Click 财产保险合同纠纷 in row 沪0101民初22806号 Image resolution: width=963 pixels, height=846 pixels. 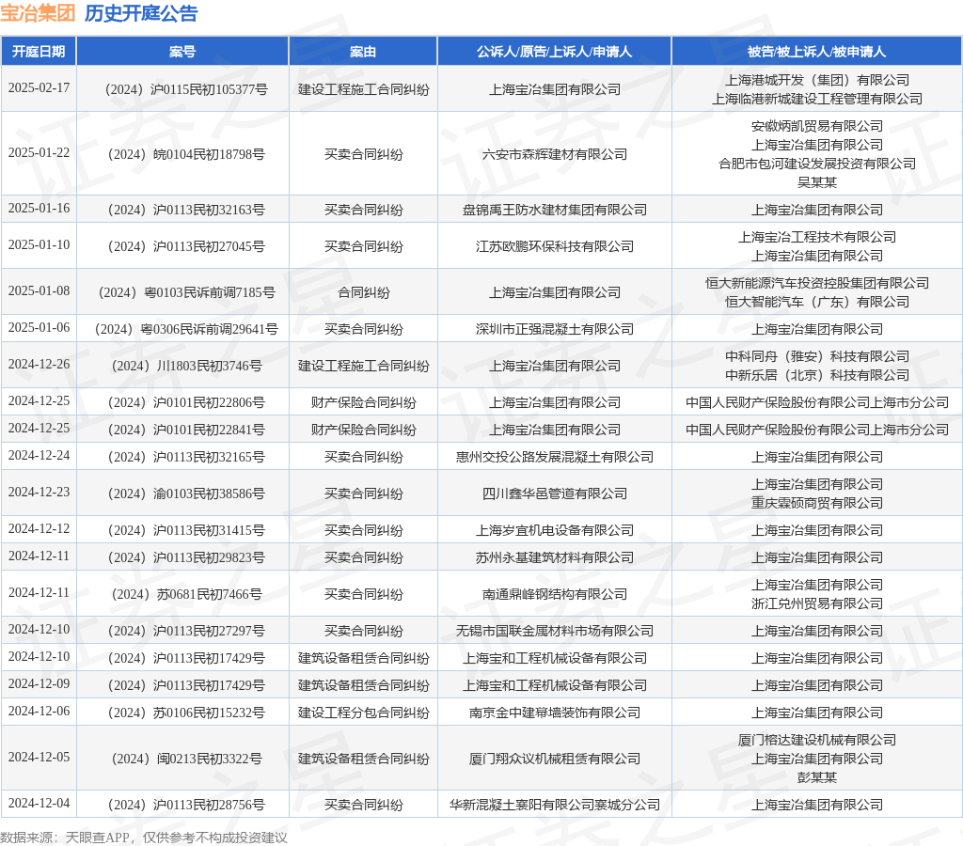[364, 402]
